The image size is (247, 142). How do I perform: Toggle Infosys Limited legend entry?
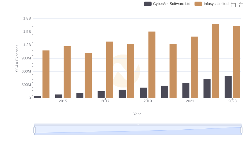point(211,4)
